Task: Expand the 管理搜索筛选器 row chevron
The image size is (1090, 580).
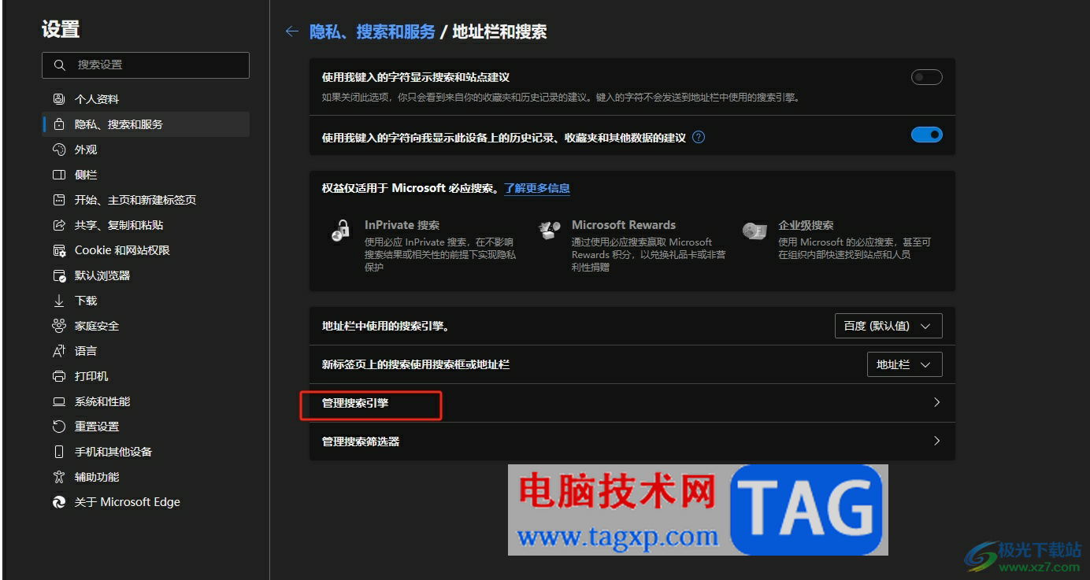Action: [936, 441]
